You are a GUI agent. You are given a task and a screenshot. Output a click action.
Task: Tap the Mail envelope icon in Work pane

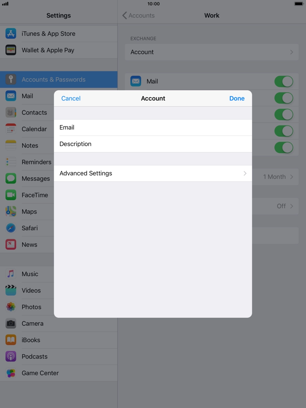(x=136, y=81)
